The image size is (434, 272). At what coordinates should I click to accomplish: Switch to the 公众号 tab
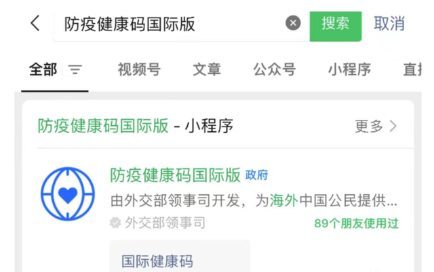pos(274,69)
